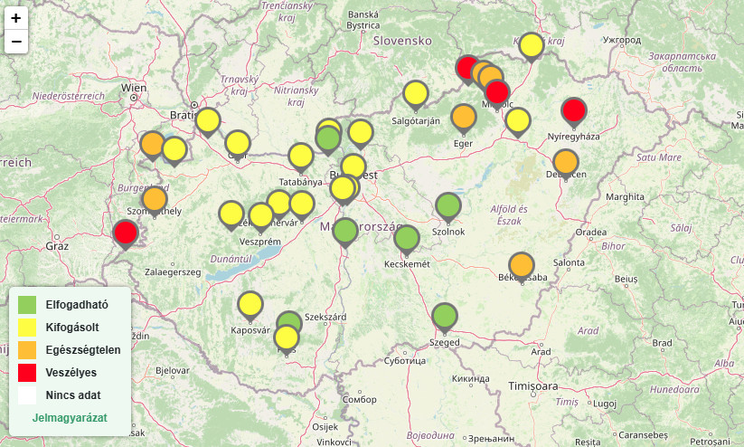Select the yellow marker at Salgótarján
744x447 pixels.
415,93
